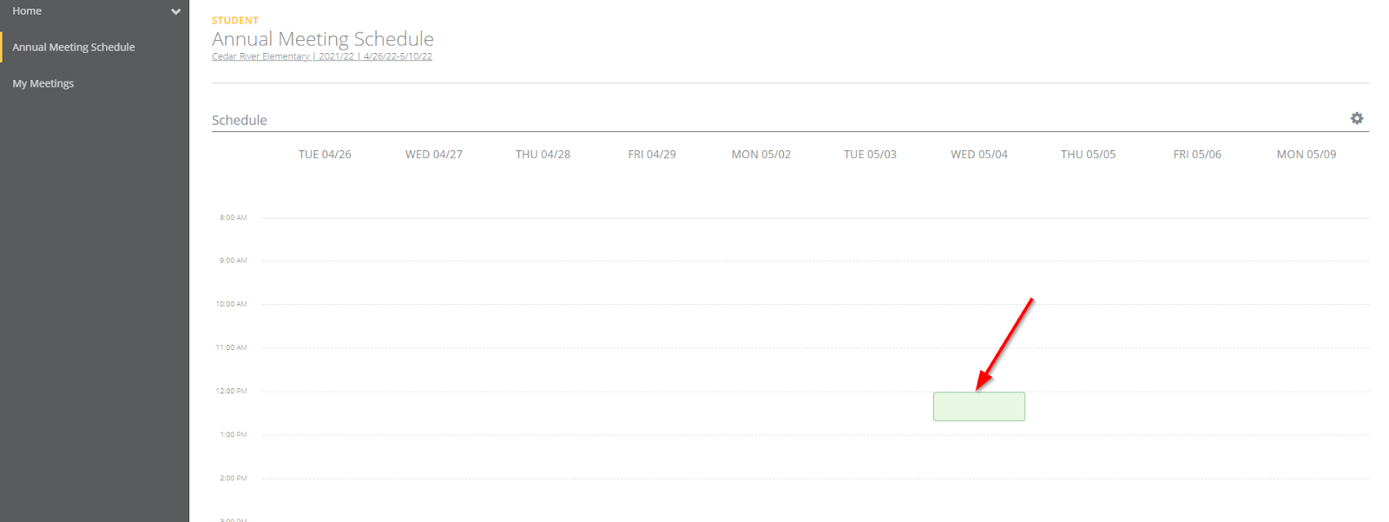
Task: Click the STUDENT label above title
Action: 235,20
